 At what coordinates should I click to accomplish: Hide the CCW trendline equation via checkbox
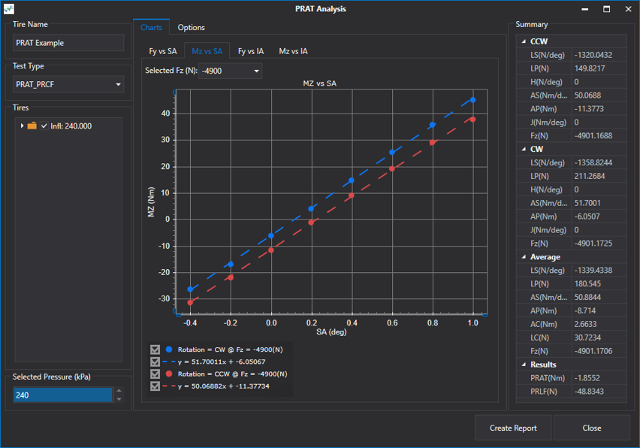[155, 386]
